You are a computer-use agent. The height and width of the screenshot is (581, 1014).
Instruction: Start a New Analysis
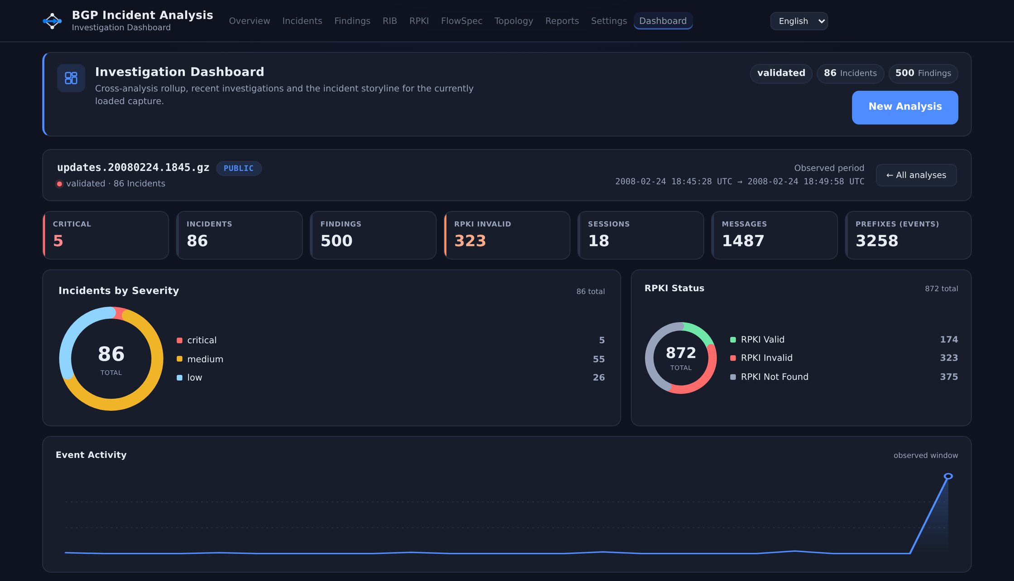click(905, 107)
